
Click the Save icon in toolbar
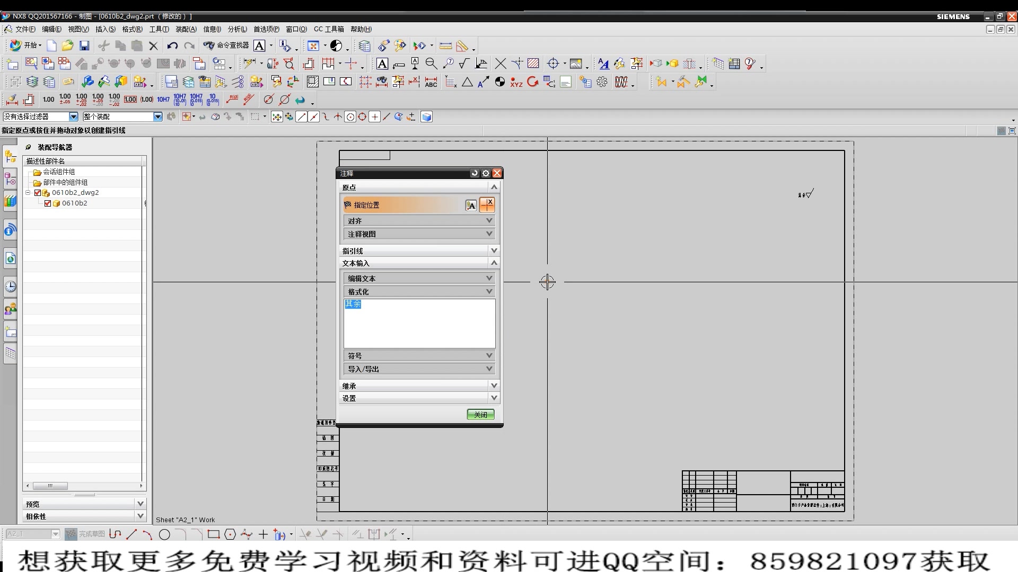[x=84, y=46]
